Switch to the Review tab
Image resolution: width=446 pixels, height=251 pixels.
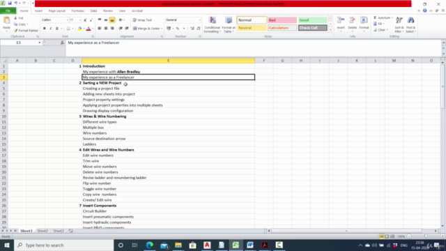click(x=108, y=11)
